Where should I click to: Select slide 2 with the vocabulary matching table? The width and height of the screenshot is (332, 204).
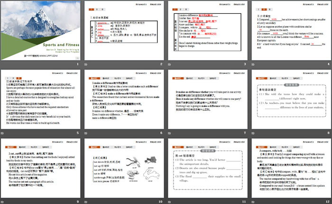pyautogui.click(x=124, y=33)
